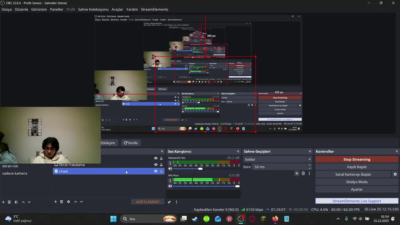Open Pinterest icon in taskbar
The height and width of the screenshot is (225, 400).
[x=229, y=219]
